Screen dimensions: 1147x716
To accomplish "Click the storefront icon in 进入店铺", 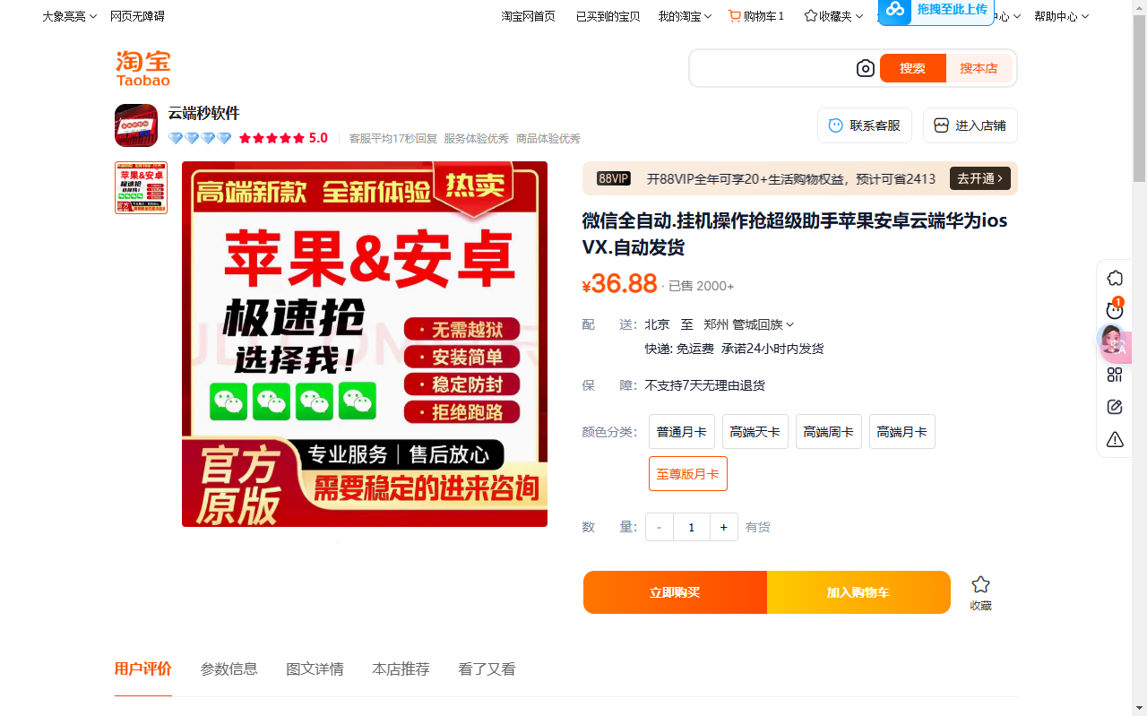I will tap(941, 125).
